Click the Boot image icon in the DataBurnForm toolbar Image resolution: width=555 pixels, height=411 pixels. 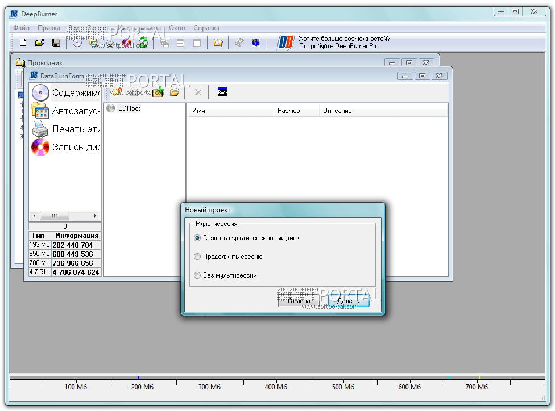(222, 92)
